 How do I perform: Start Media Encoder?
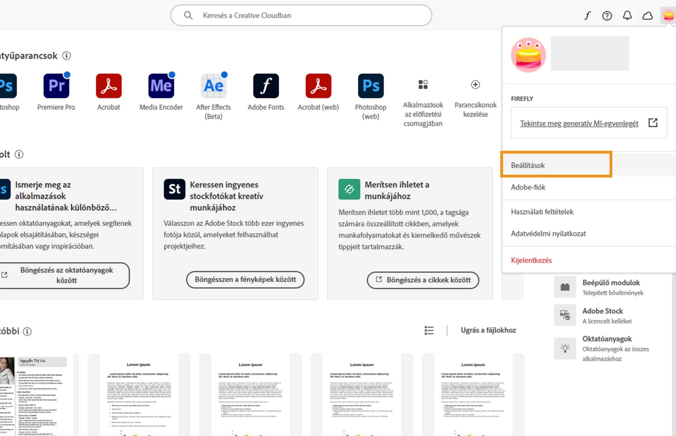pos(161,85)
